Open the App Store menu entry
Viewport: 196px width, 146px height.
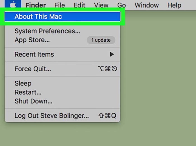point(62,40)
